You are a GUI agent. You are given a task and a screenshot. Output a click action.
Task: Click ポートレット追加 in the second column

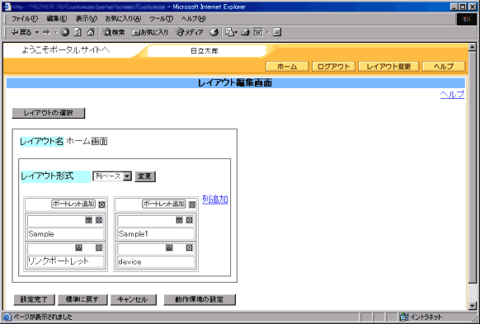(164, 204)
